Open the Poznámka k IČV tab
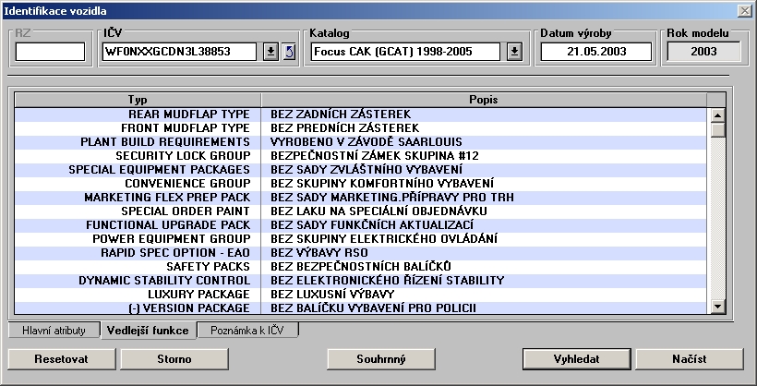Viewport: 757px width, 386px height. (x=248, y=330)
